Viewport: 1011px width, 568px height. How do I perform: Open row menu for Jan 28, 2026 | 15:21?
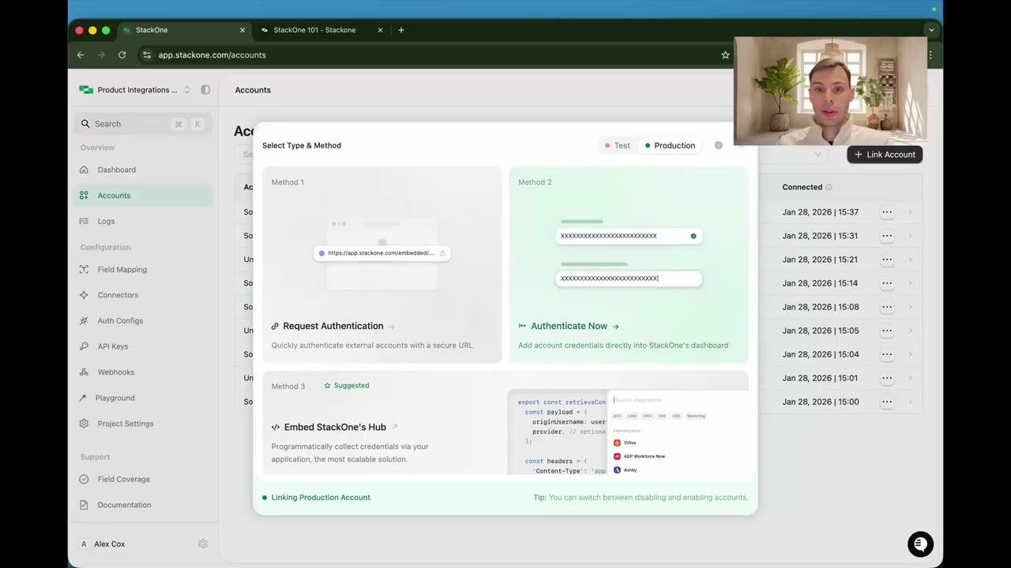[887, 260]
